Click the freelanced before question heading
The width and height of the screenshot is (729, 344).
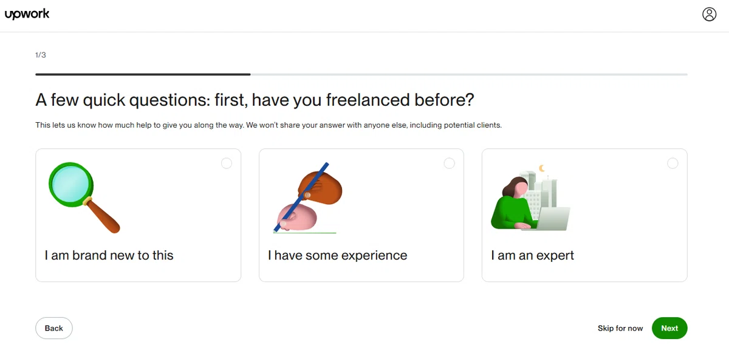tap(255, 100)
